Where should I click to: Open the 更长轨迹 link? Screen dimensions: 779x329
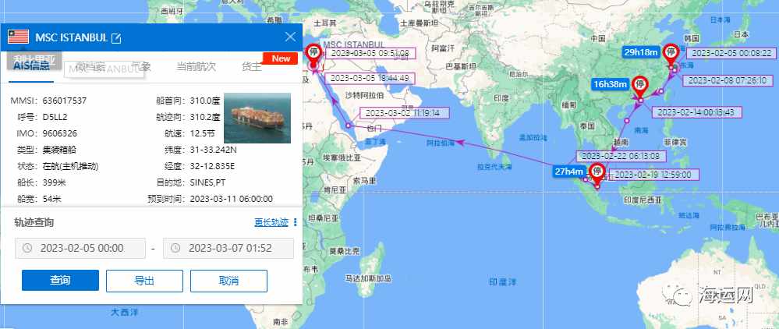click(x=271, y=222)
